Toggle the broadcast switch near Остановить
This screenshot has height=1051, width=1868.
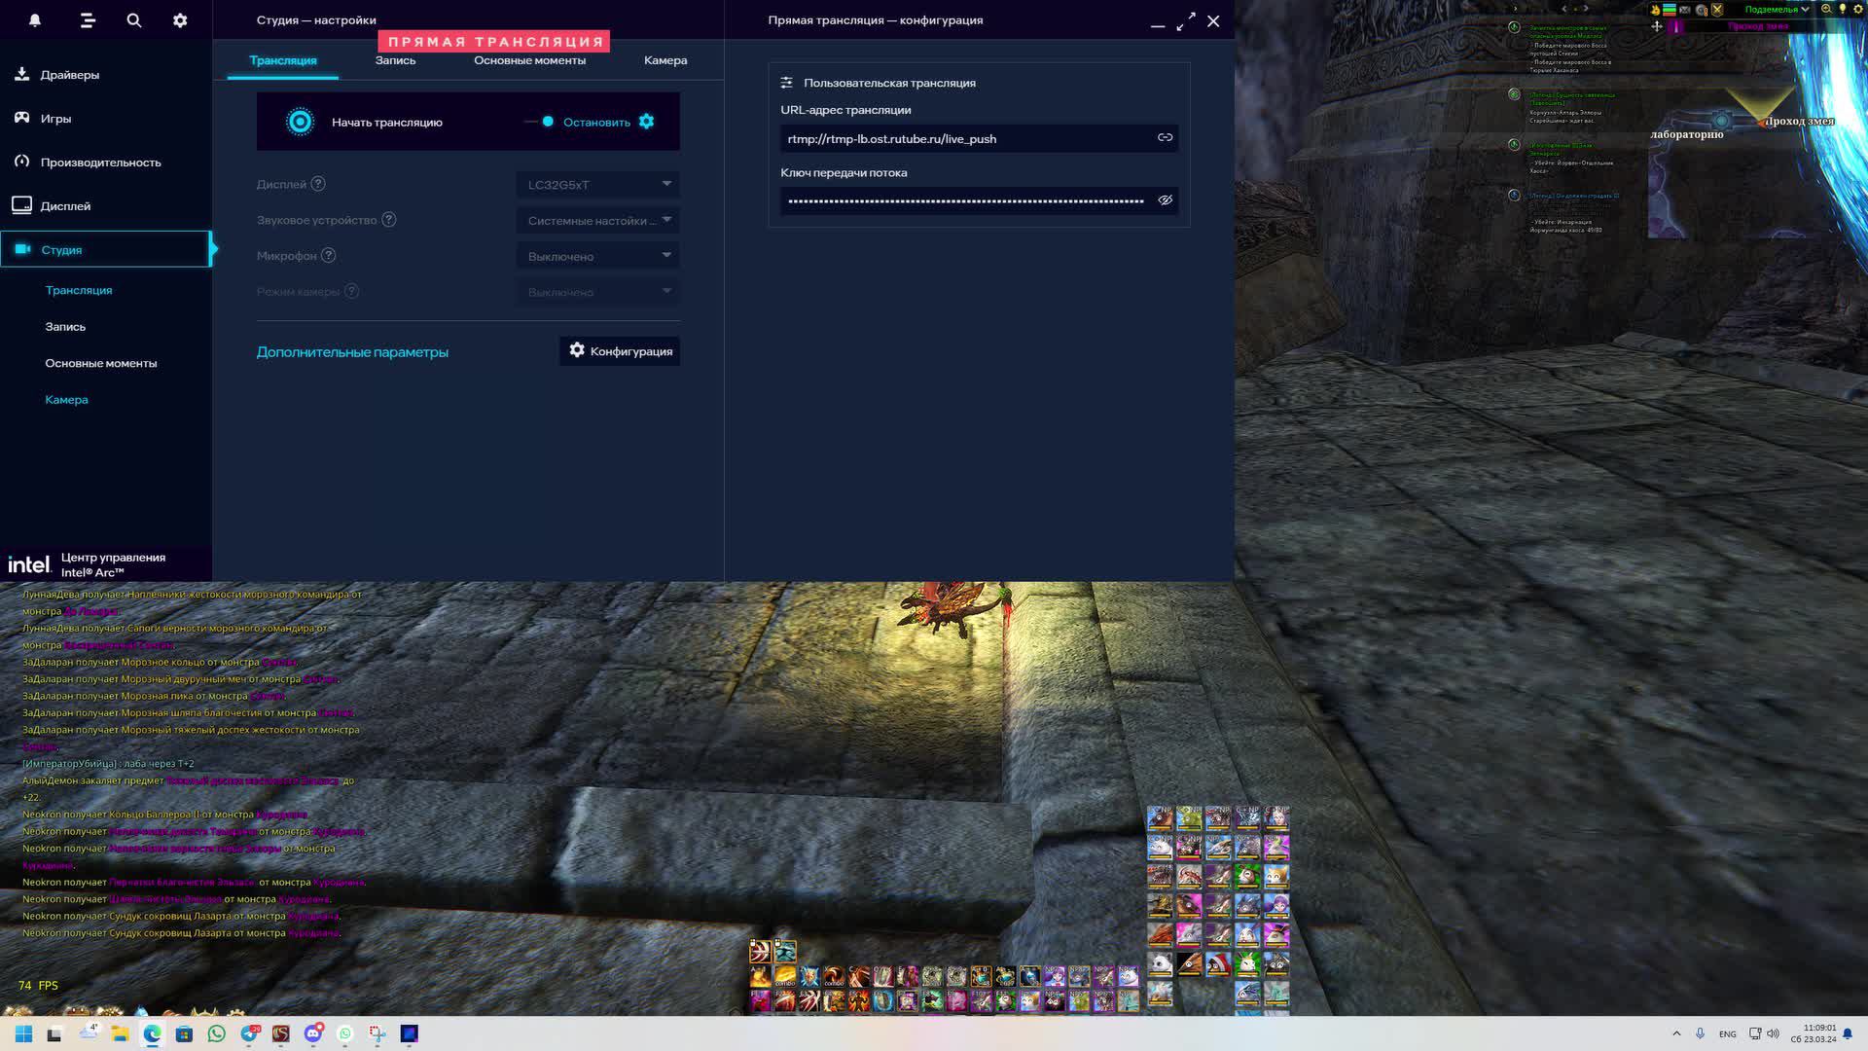(540, 122)
